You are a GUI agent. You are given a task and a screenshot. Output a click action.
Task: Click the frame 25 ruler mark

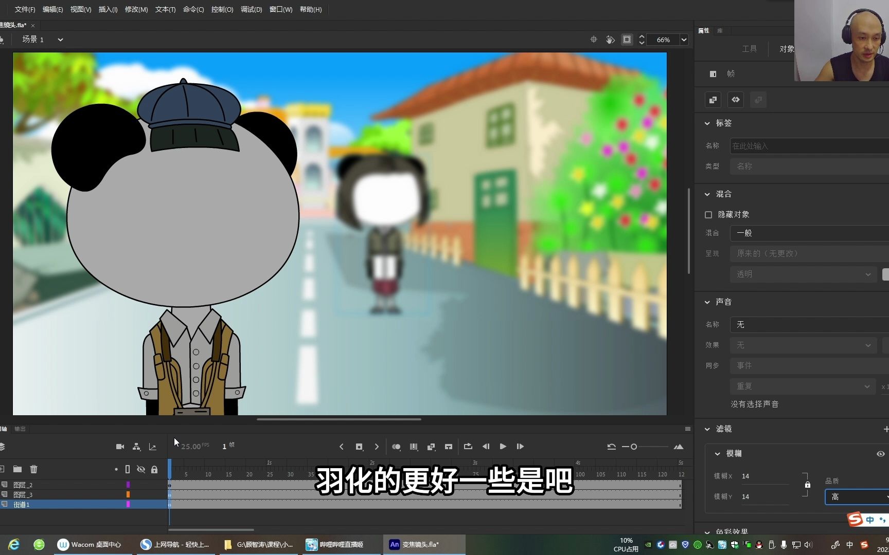[270, 474]
